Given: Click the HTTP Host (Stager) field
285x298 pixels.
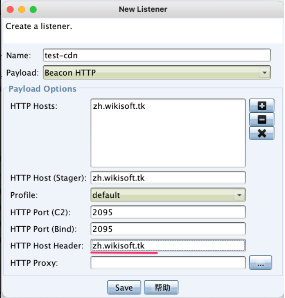Looking at the screenshot, I should pyautogui.click(x=168, y=178).
